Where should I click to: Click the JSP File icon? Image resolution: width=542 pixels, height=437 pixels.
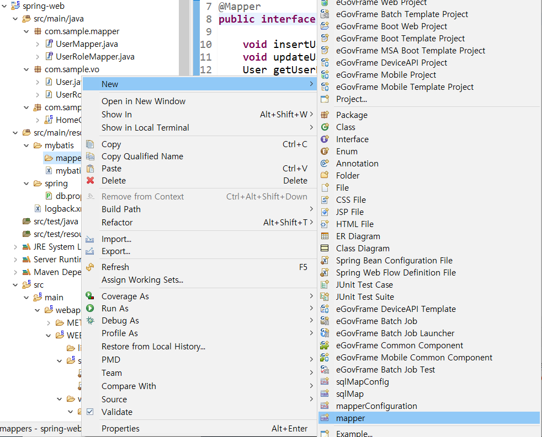(325, 212)
